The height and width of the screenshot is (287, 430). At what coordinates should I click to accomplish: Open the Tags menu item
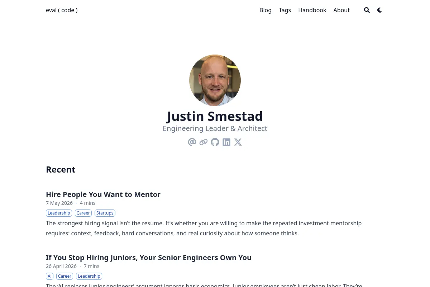click(285, 10)
